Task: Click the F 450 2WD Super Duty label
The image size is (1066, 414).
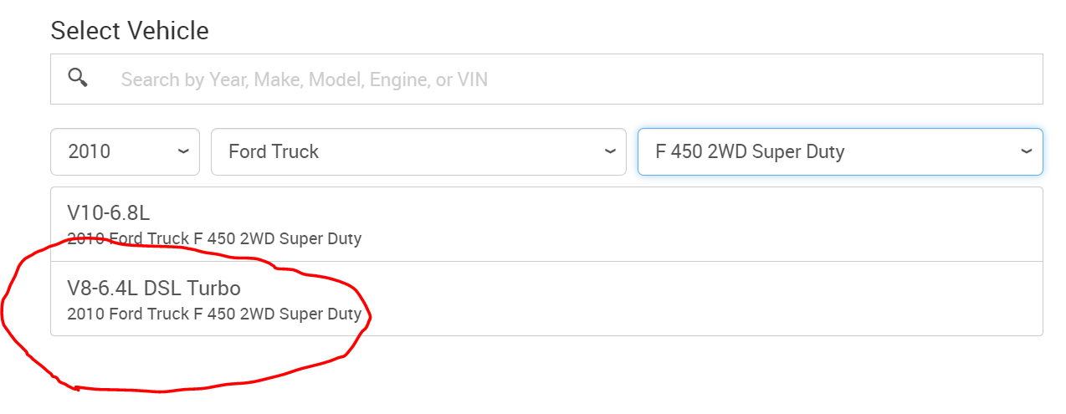Action: click(x=750, y=151)
